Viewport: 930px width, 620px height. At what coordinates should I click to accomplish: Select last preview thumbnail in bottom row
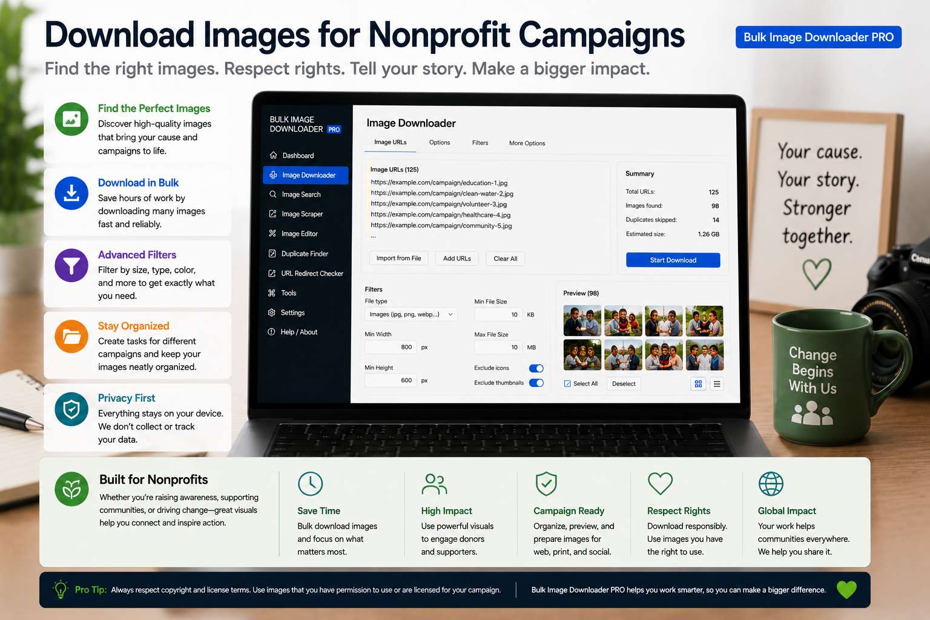click(705, 355)
